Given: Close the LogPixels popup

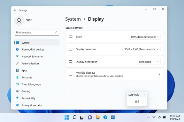Looking at the screenshot, I should (x=144, y=95).
